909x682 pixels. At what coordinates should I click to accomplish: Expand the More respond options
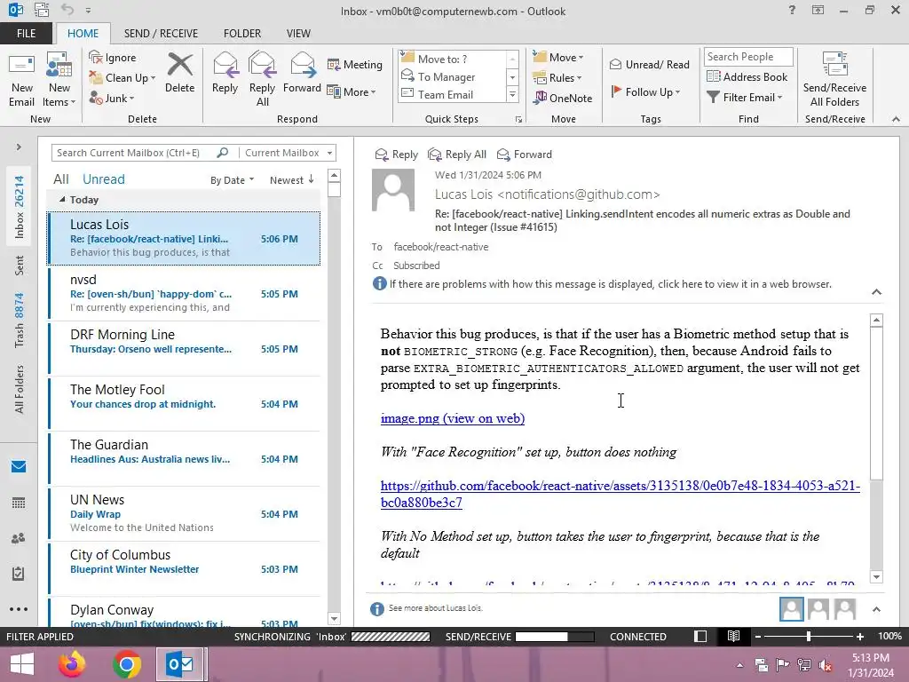[352, 91]
